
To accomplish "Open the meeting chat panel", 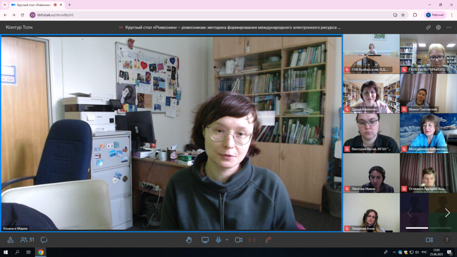I will [x=44, y=240].
